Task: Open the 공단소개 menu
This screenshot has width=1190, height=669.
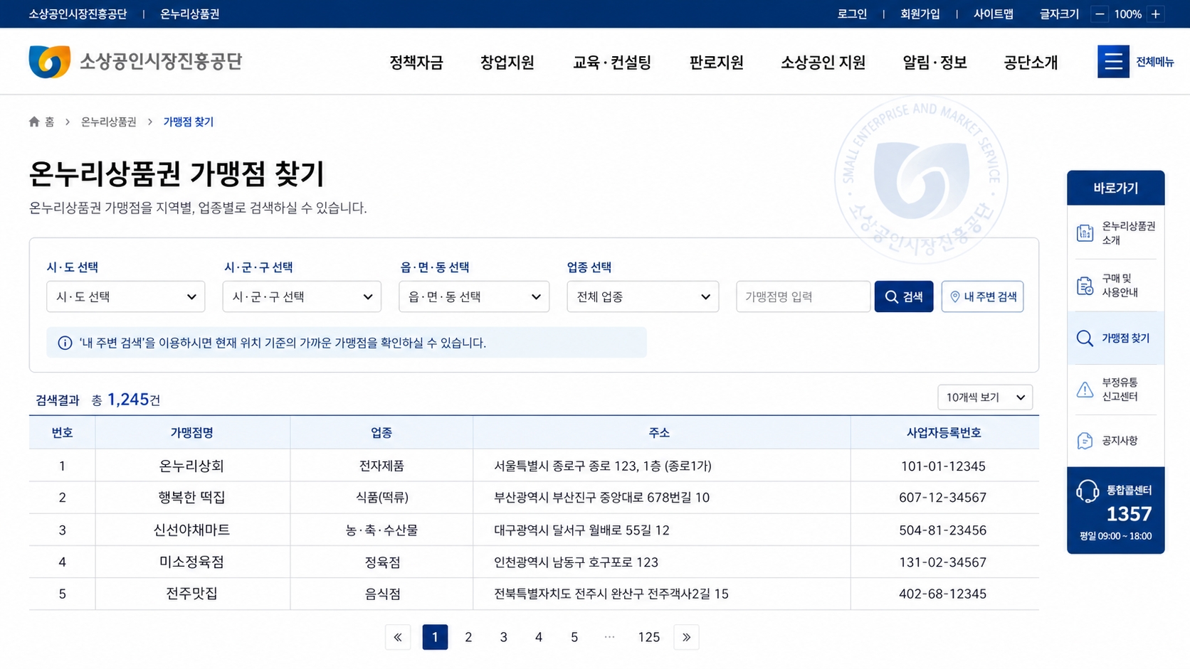Action: 1031,63
